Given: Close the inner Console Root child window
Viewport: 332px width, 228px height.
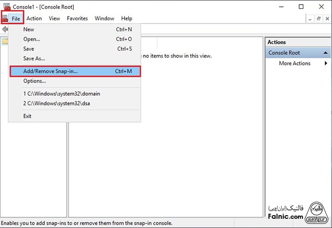Looking at the screenshot, I should [x=326, y=18].
